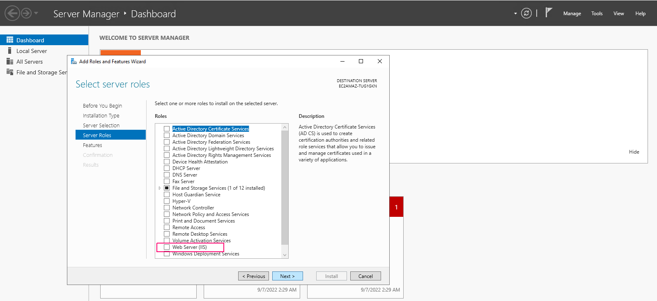
Task: Tick the Network Controller checkbox
Action: [x=167, y=208]
